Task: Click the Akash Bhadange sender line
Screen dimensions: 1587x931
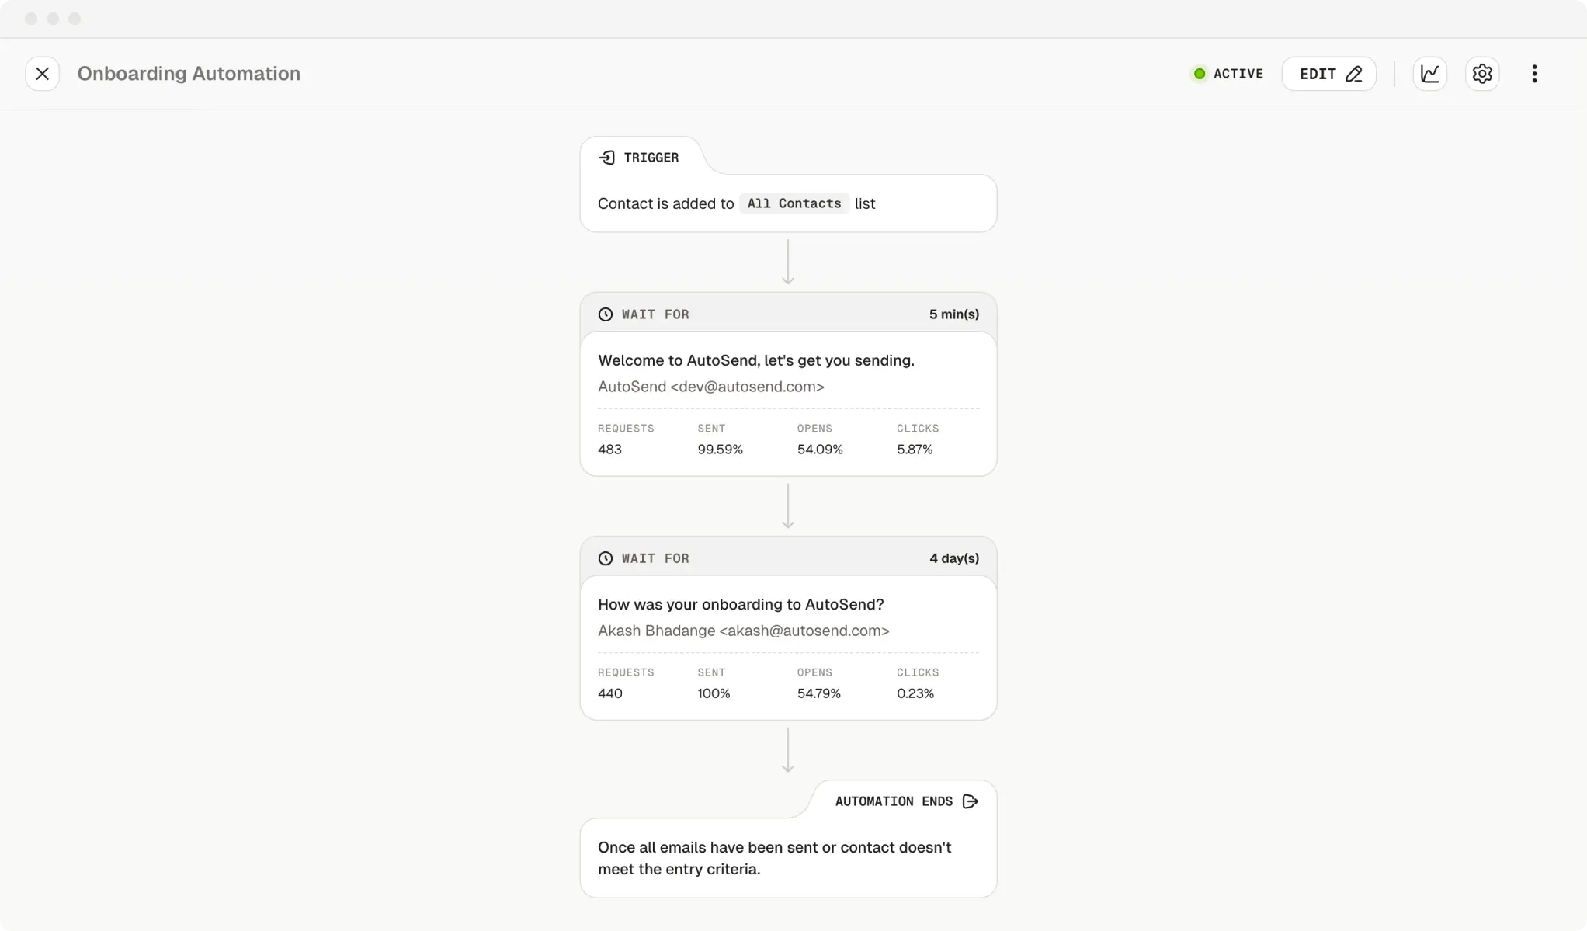Action: pyautogui.click(x=743, y=631)
